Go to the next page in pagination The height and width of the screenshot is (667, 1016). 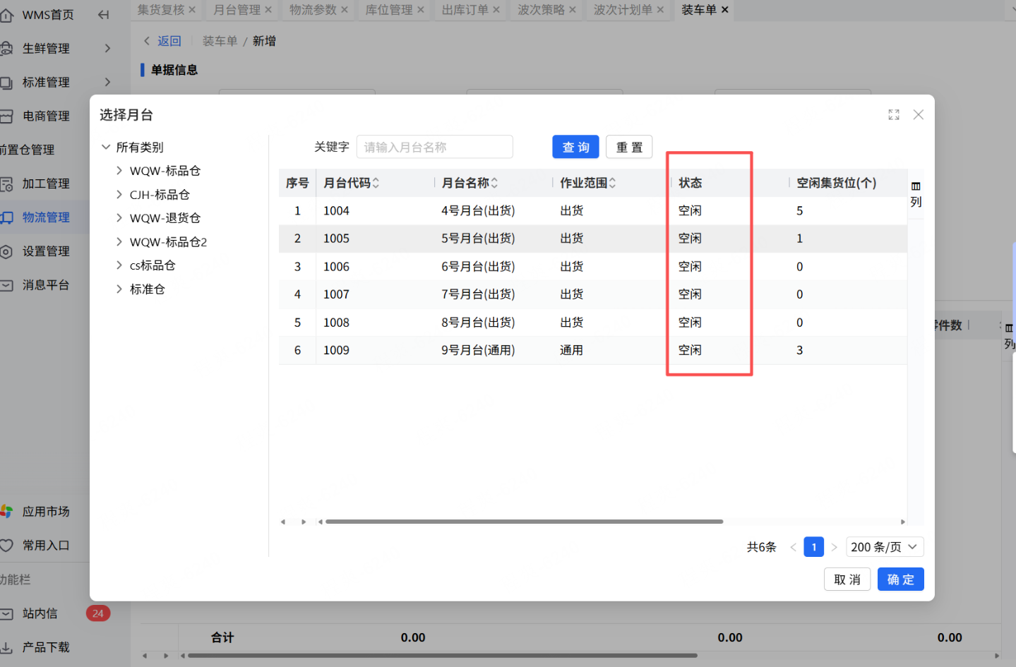[x=835, y=547]
